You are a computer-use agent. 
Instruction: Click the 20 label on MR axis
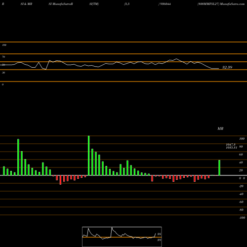241,170
